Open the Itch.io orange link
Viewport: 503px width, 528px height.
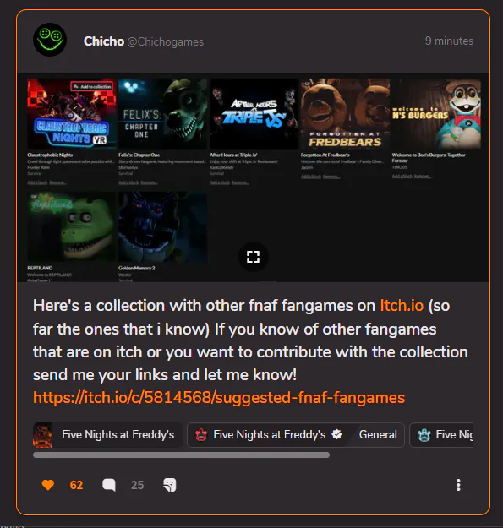click(402, 306)
